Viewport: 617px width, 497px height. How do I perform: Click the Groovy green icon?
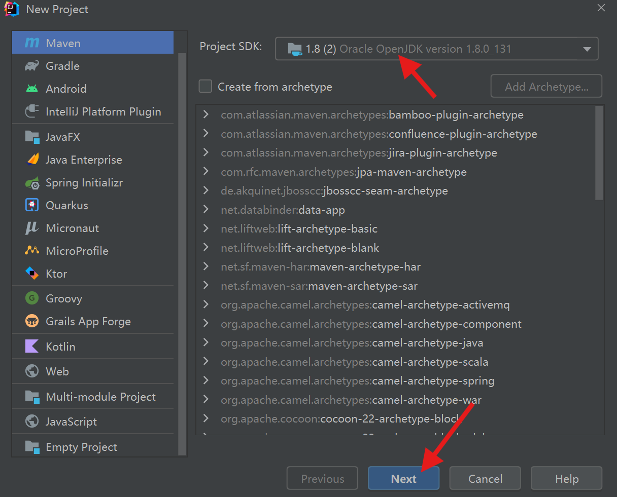click(x=32, y=298)
